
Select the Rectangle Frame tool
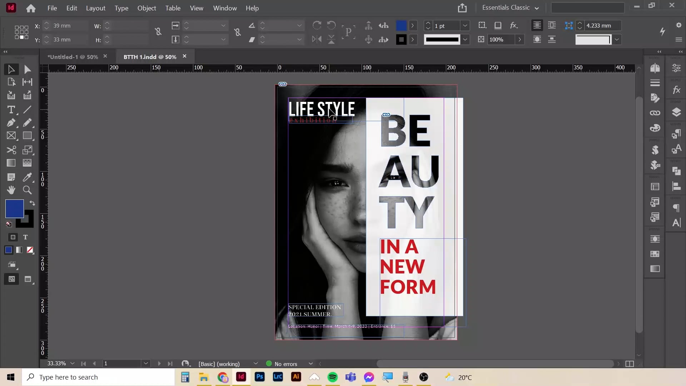coord(11,136)
